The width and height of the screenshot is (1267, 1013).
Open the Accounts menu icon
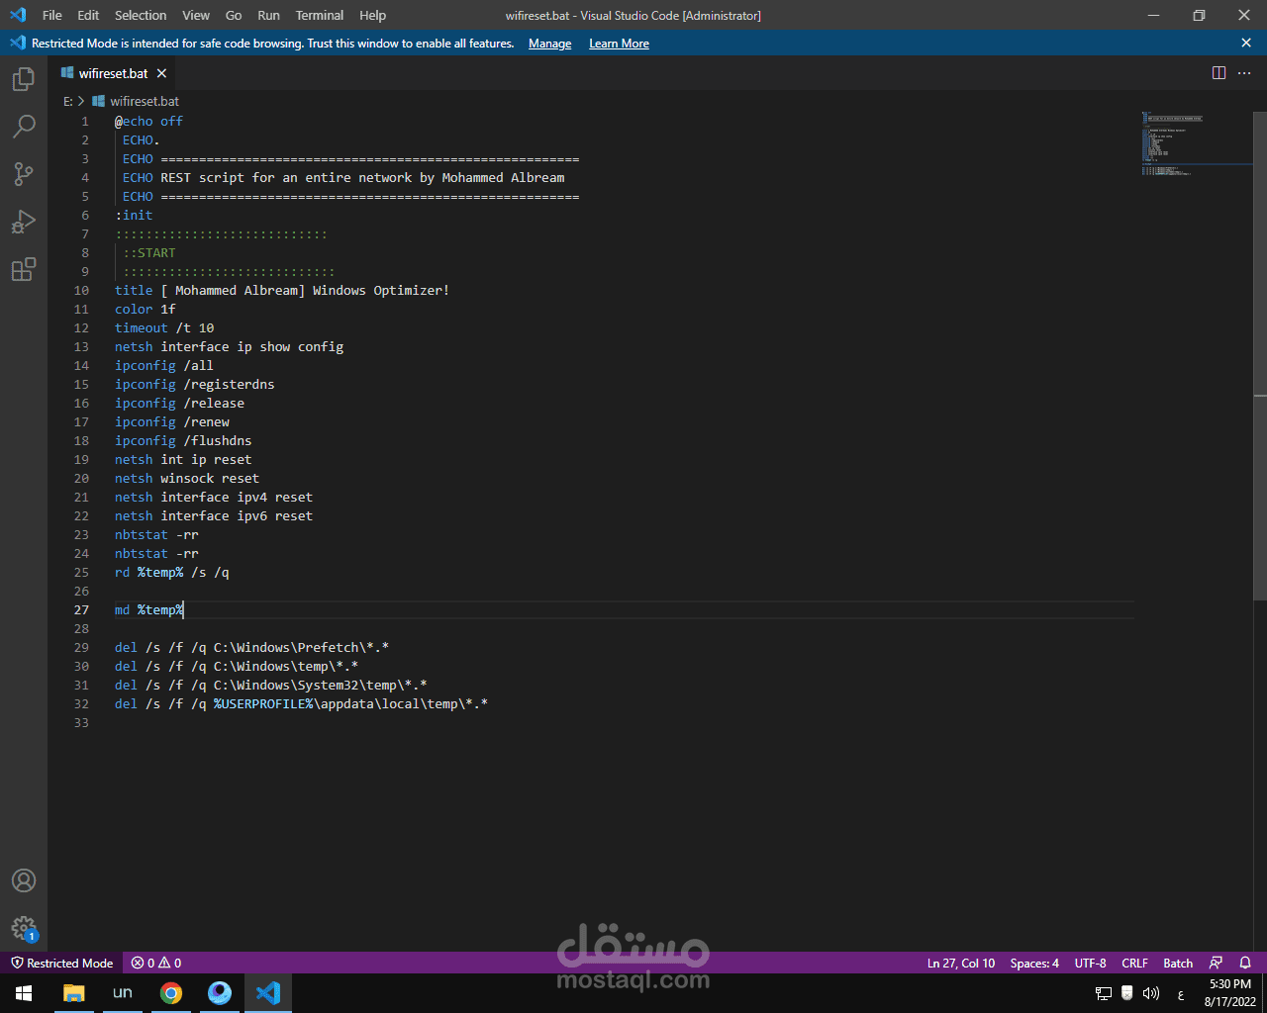pos(24,880)
